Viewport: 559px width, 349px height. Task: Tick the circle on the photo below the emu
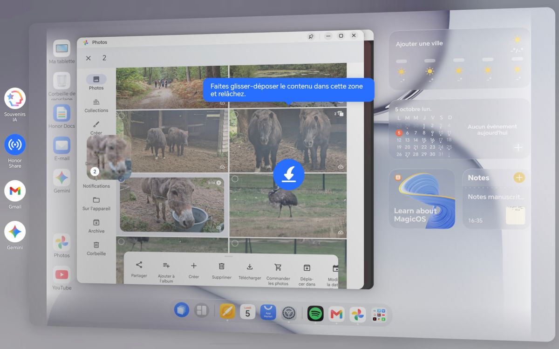coord(235,243)
